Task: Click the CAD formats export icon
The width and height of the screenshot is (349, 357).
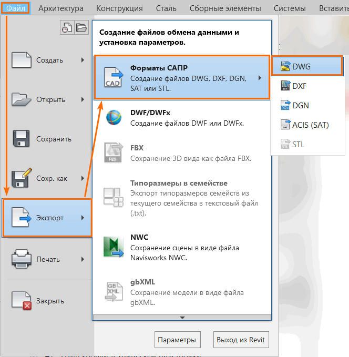Action: click(x=114, y=77)
